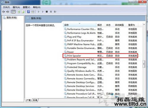
Task: Sort by the 启动类型 column header
Action: coord(120,25)
